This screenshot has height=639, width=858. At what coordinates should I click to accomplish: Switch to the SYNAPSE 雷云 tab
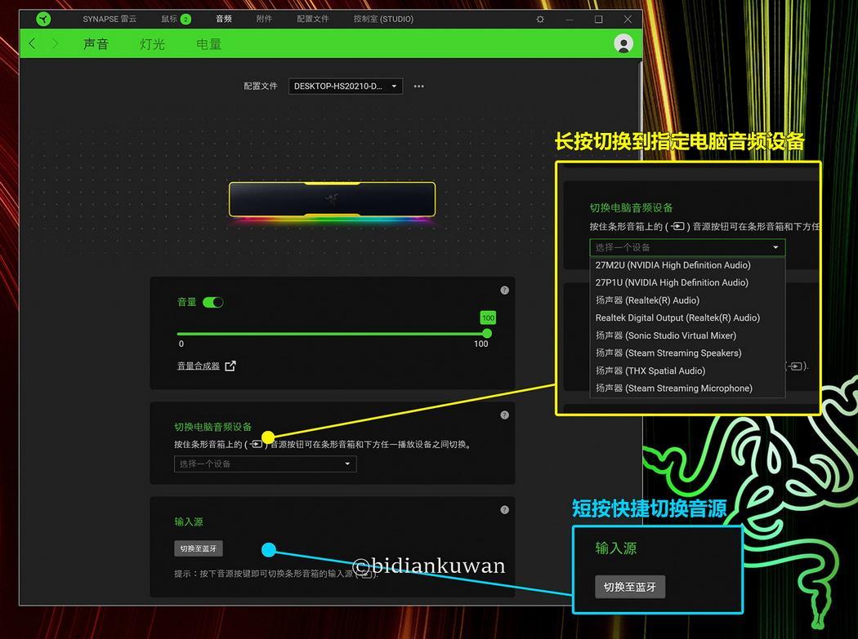click(x=109, y=19)
